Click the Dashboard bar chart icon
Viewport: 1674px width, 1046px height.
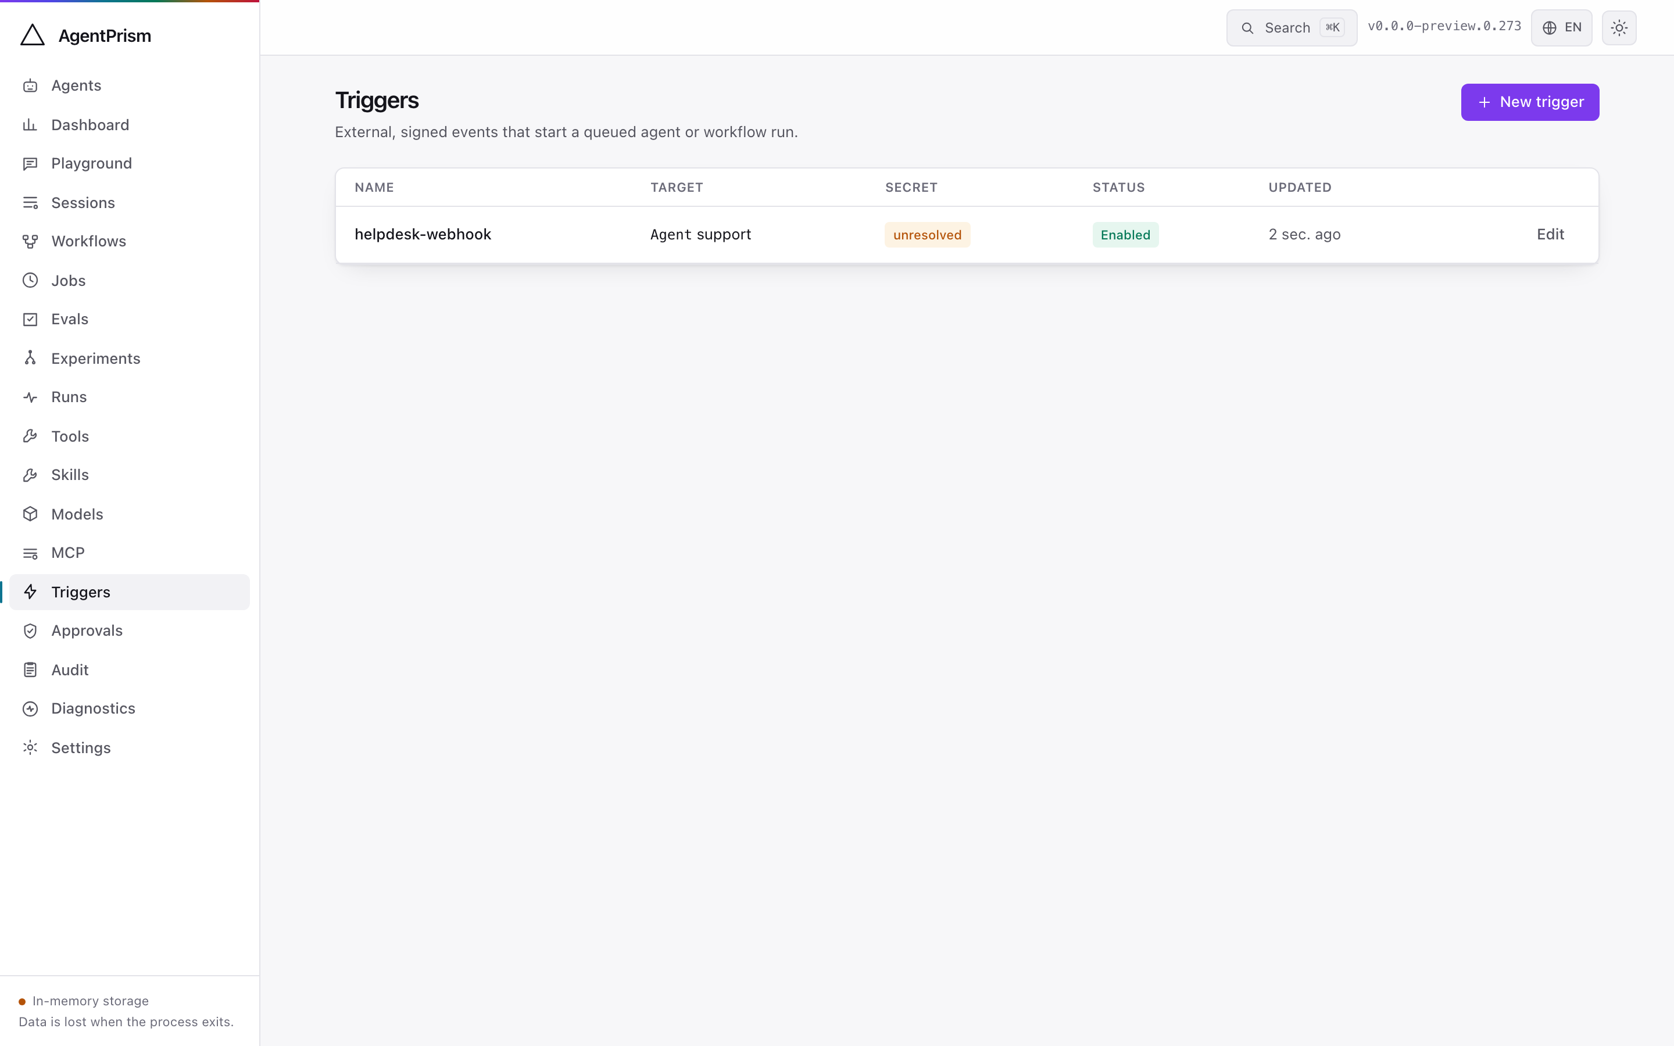pos(30,124)
